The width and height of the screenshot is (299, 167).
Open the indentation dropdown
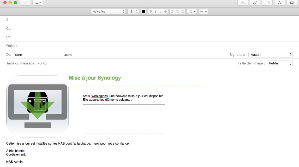click(x=203, y=11)
